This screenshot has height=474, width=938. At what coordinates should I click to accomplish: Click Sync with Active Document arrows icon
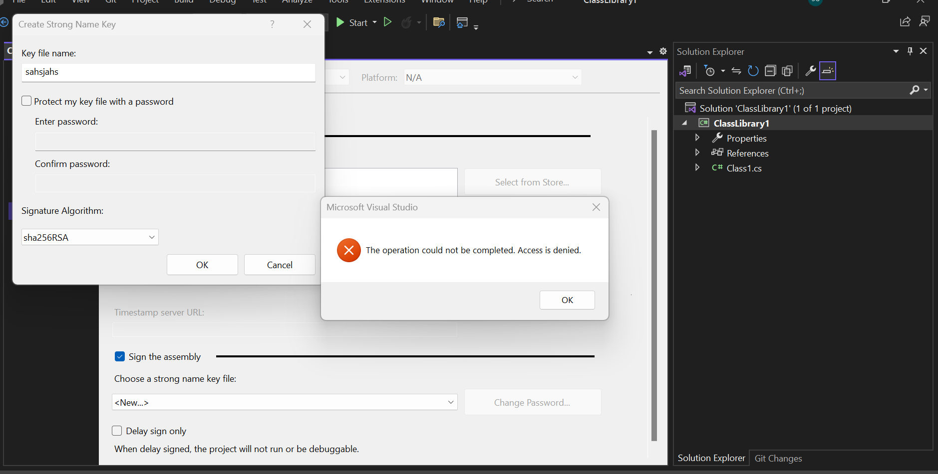736,71
